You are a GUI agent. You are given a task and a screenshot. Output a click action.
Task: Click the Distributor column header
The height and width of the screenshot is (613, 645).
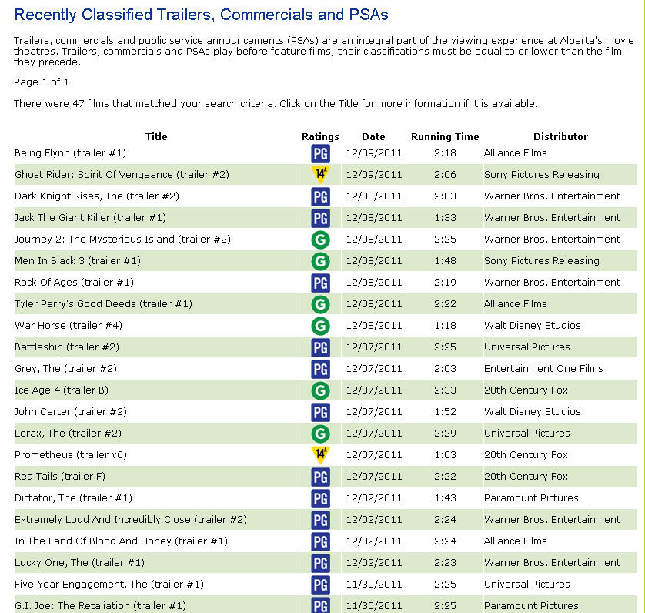[560, 136]
